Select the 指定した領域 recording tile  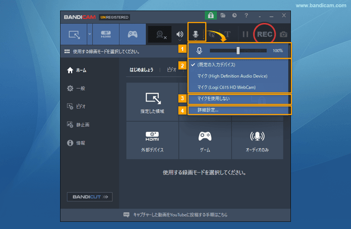click(x=152, y=102)
